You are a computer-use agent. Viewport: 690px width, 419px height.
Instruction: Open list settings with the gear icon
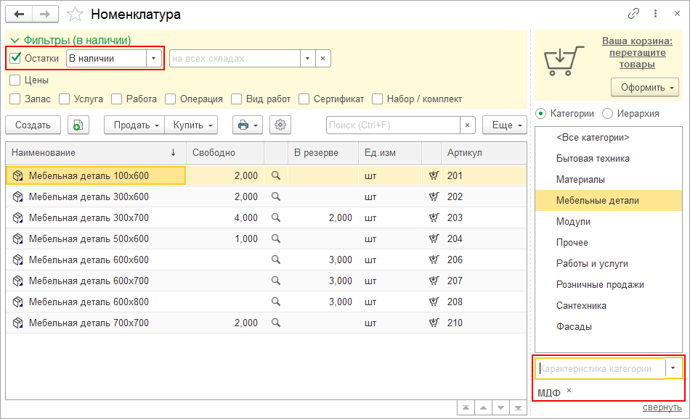280,125
